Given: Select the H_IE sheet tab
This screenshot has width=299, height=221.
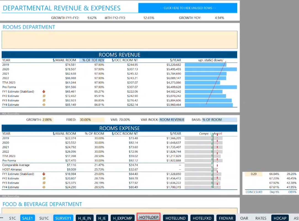Looking at the screenshot, I should [102, 218].
